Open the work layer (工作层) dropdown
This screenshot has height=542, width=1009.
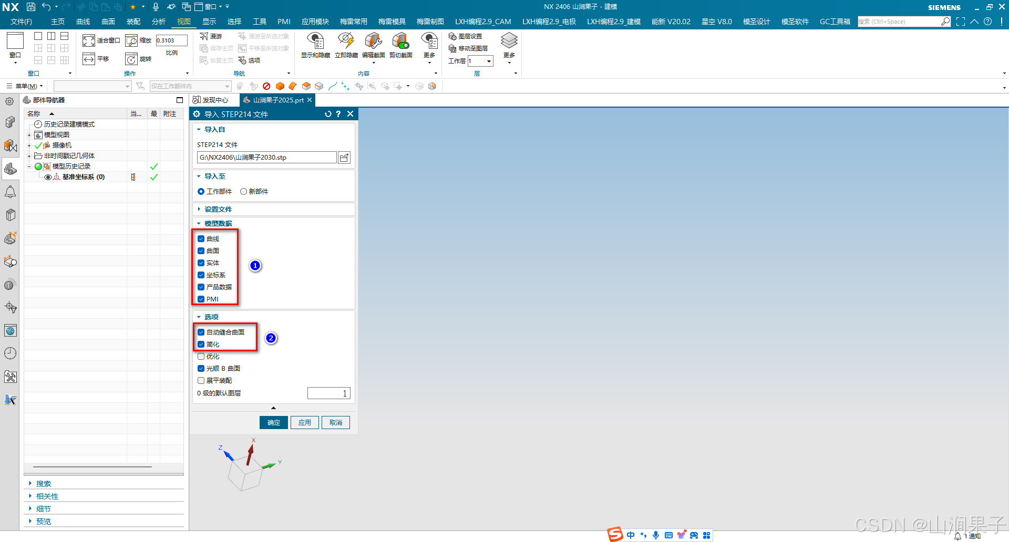(x=489, y=61)
